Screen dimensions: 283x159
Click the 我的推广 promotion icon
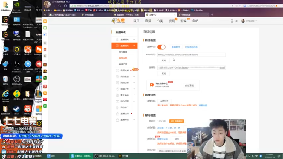click(x=117, y=107)
